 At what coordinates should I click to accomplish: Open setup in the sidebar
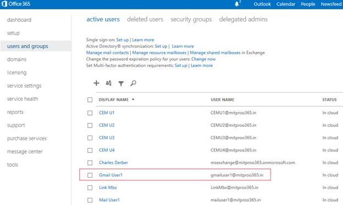point(13,33)
